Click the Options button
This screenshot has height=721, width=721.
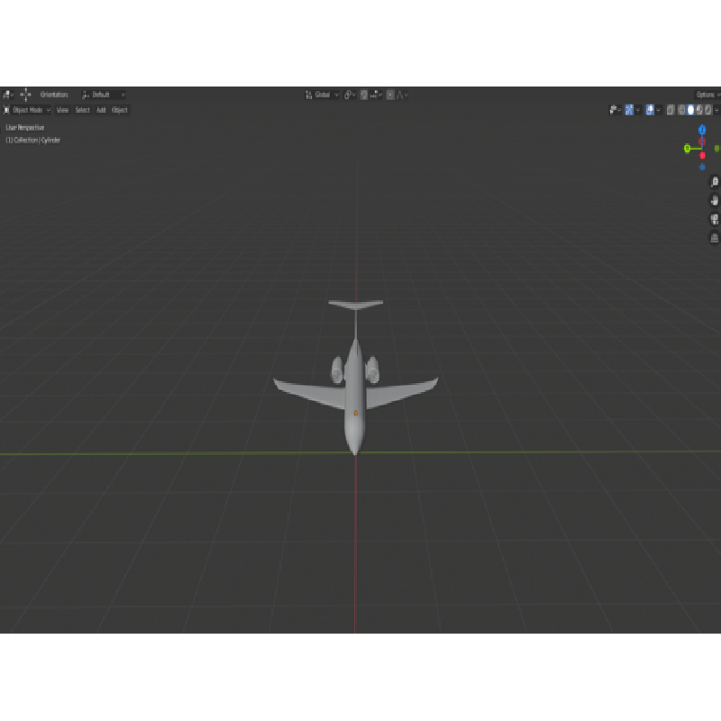[x=706, y=95]
